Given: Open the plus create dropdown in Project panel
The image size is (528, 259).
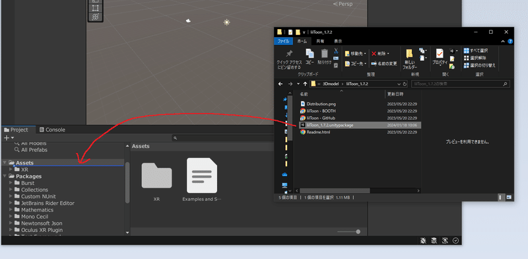Looking at the screenshot, I should (9, 137).
